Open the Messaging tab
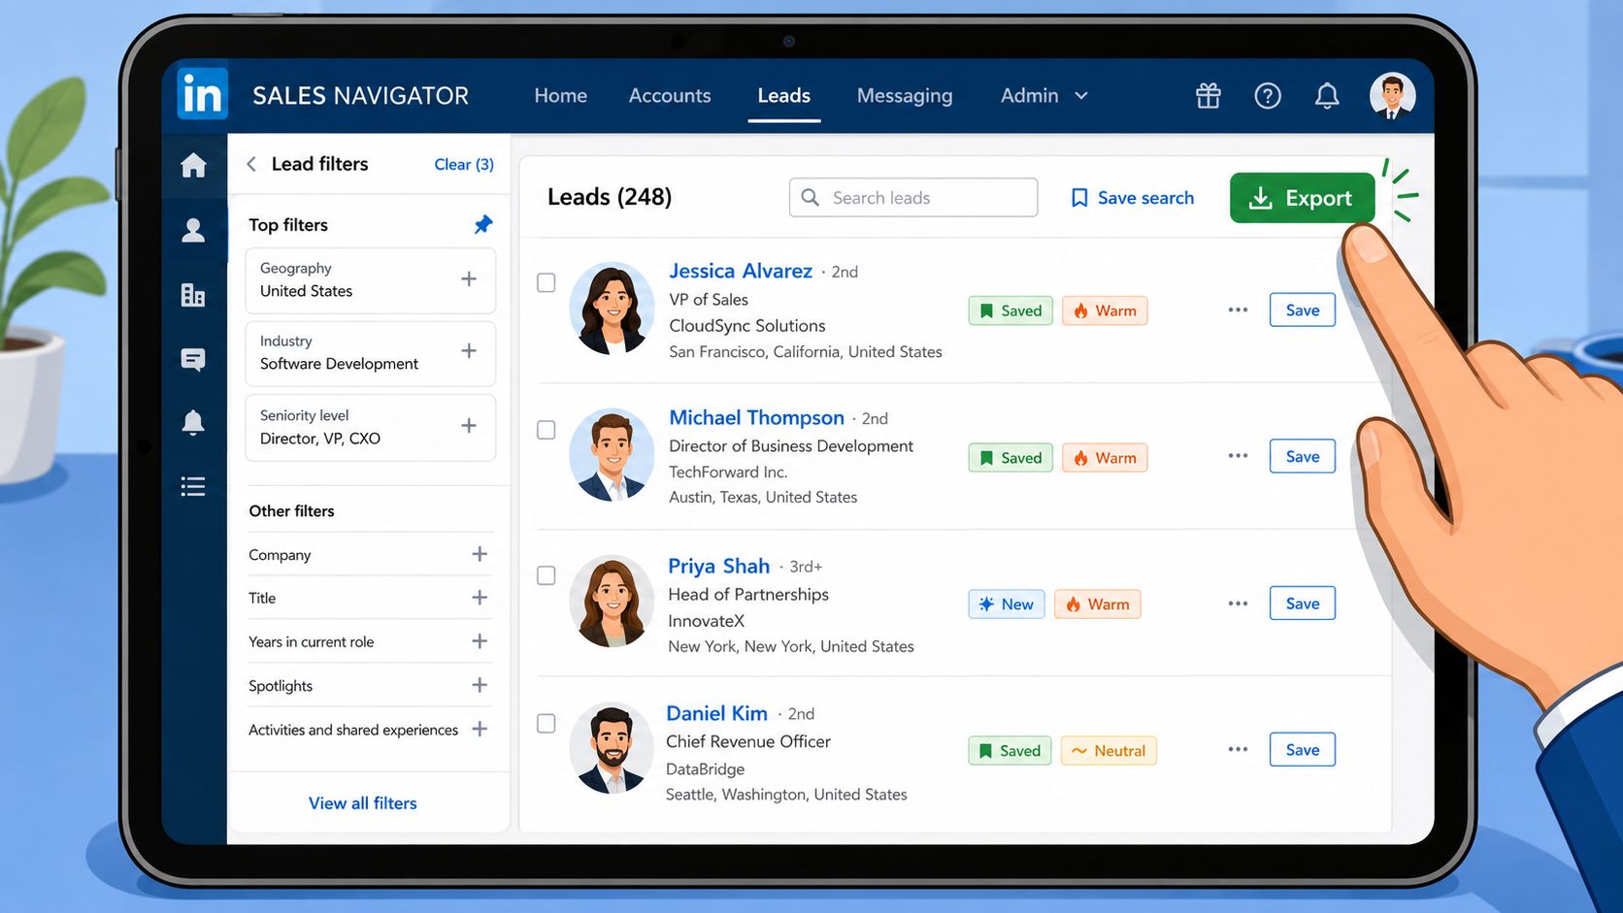The height and width of the screenshot is (913, 1623). 905,95
